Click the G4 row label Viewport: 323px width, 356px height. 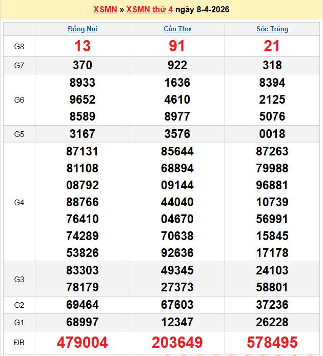(19, 202)
